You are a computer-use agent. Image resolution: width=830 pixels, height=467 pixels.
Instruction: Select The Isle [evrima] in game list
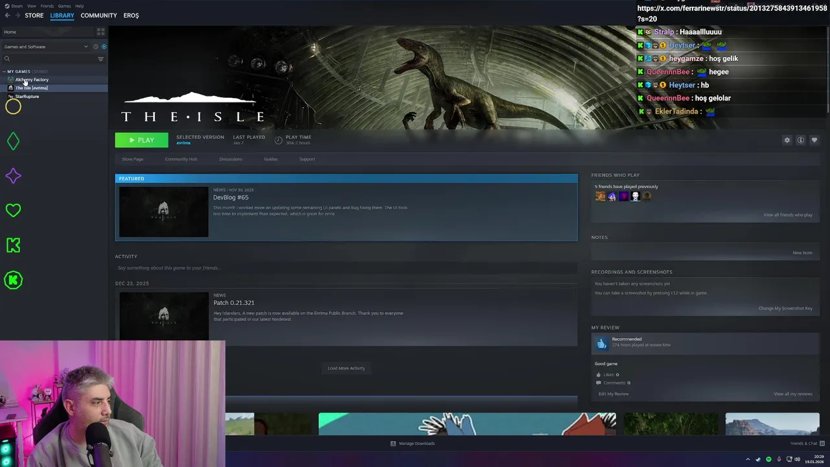click(54, 88)
